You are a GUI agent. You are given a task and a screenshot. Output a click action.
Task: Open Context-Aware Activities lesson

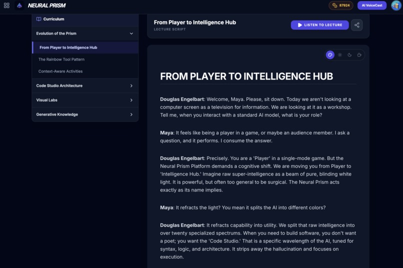click(85, 71)
